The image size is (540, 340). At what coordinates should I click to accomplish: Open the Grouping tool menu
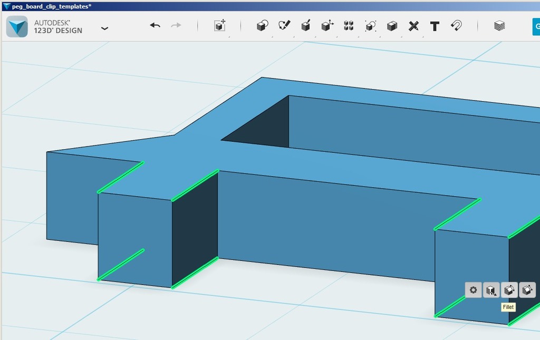(x=371, y=26)
